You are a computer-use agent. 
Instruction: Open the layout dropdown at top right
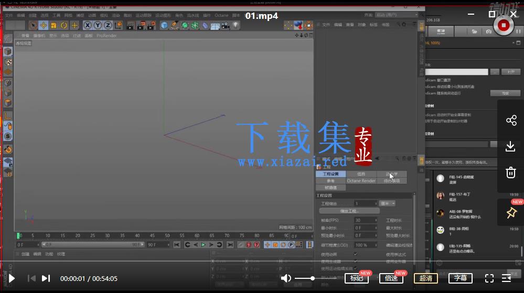point(397,15)
